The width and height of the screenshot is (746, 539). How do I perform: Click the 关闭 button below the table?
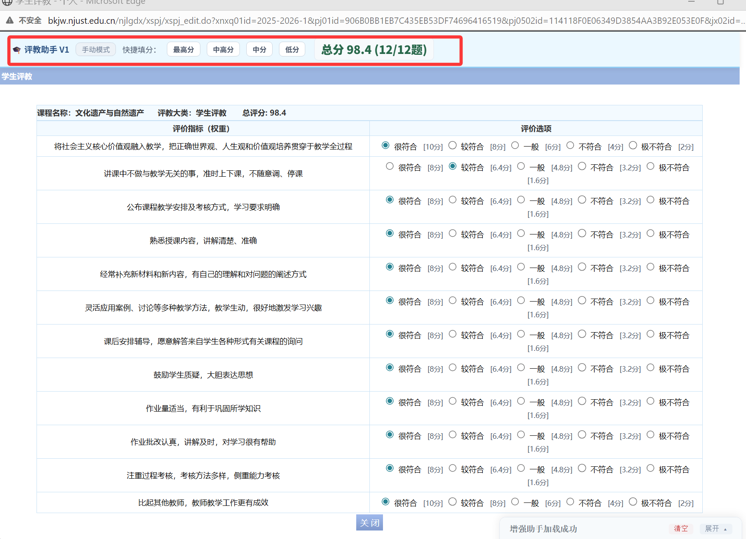pos(369,522)
